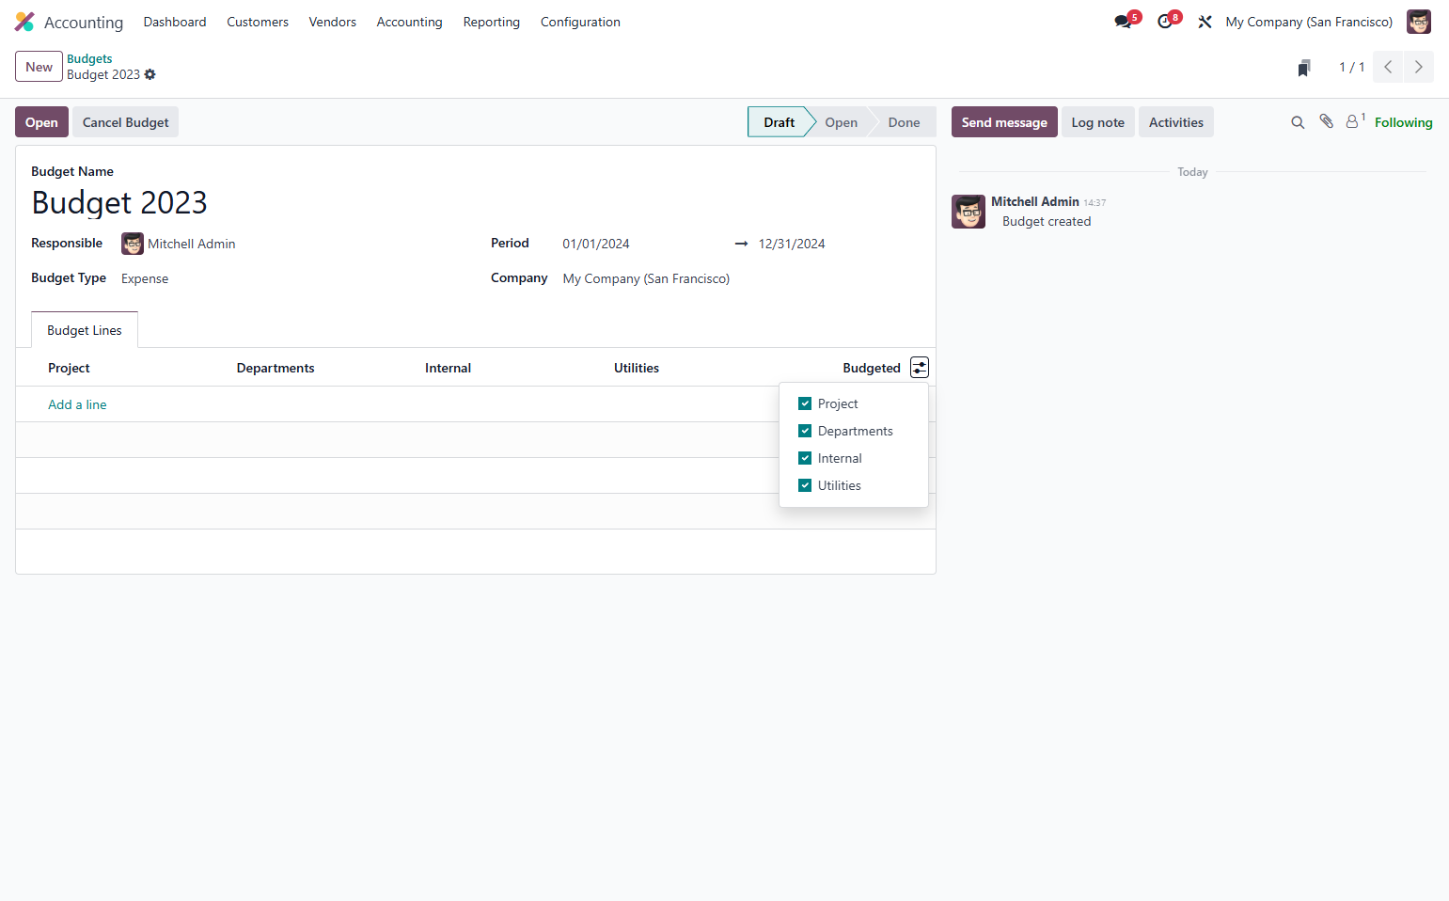Go to previous record arrow
1449x901 pixels.
[1388, 67]
